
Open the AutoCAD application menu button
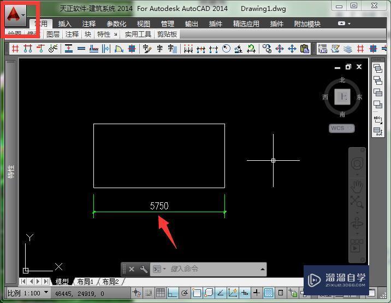[15, 15]
